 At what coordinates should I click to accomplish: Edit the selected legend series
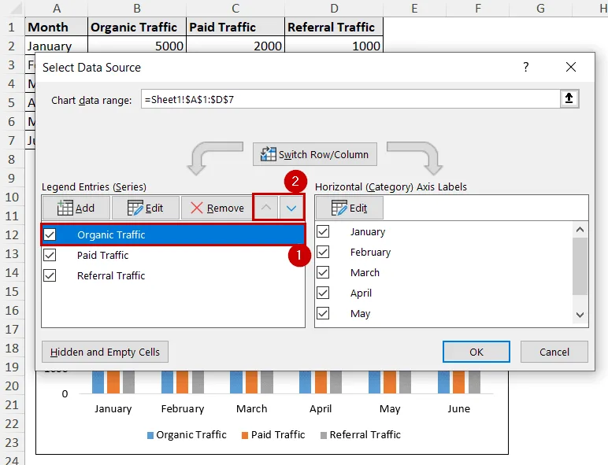click(x=146, y=208)
